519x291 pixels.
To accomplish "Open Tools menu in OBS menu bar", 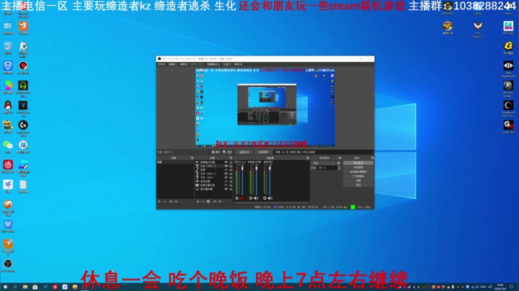I will 227,64.
